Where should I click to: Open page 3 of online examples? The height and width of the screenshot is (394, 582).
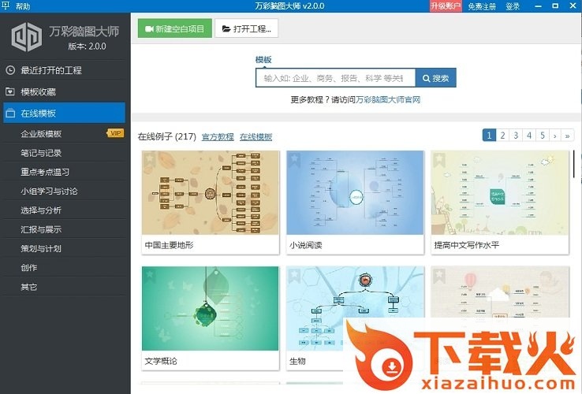point(516,136)
